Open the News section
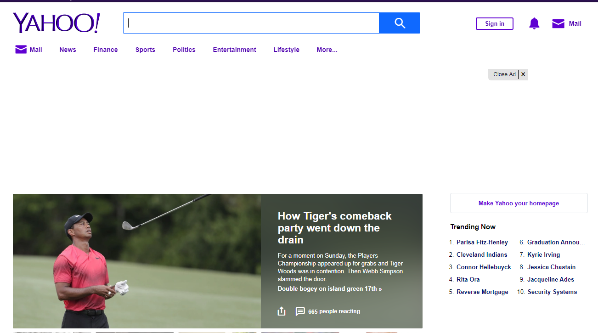 tap(68, 50)
